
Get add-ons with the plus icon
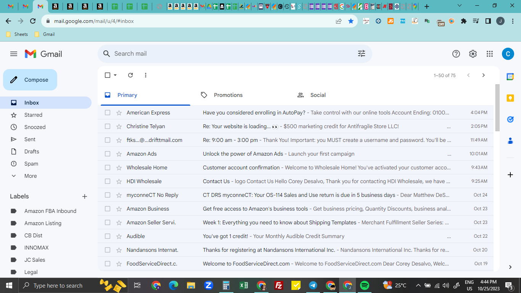[x=510, y=175]
